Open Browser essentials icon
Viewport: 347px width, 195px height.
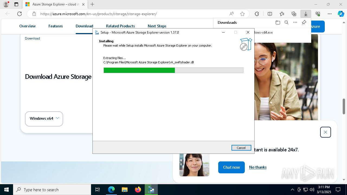pos(318,14)
